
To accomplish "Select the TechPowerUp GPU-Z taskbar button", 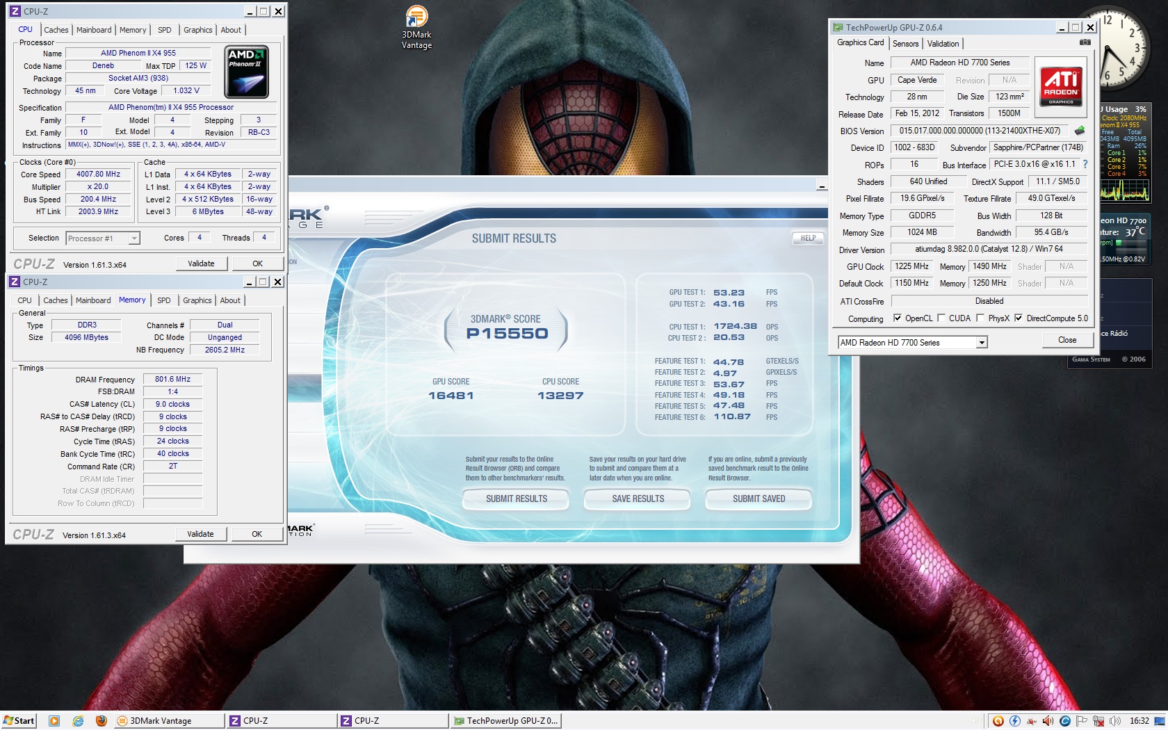I will coord(505,721).
